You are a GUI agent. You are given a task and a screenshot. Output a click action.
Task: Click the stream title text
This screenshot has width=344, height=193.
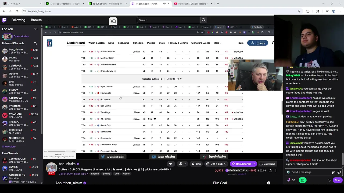(115, 169)
